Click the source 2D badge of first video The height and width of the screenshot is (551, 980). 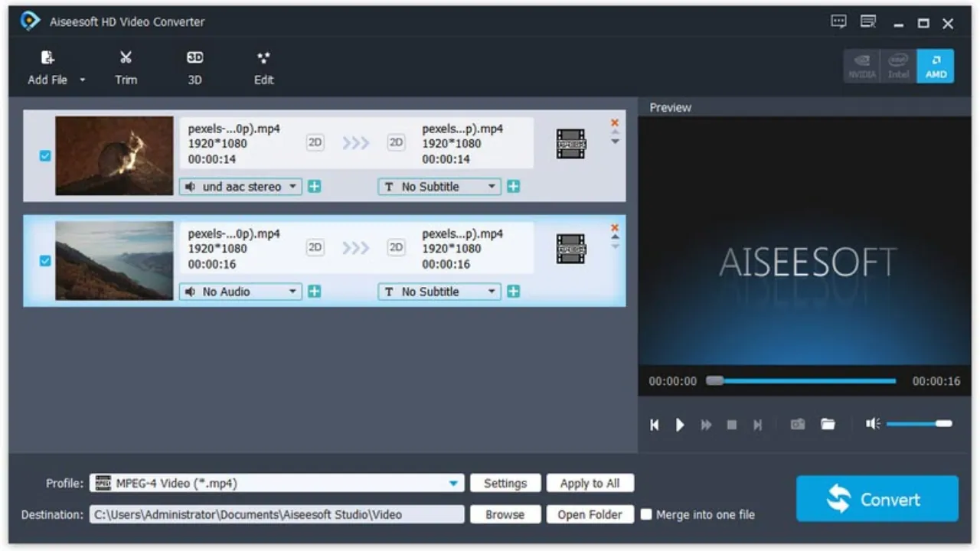pos(315,142)
